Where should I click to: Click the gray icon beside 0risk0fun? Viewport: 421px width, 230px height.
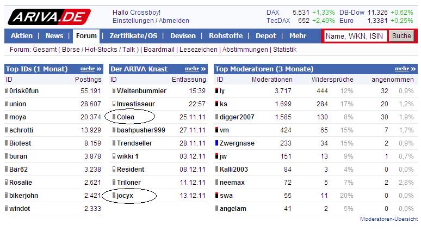coord(7,90)
